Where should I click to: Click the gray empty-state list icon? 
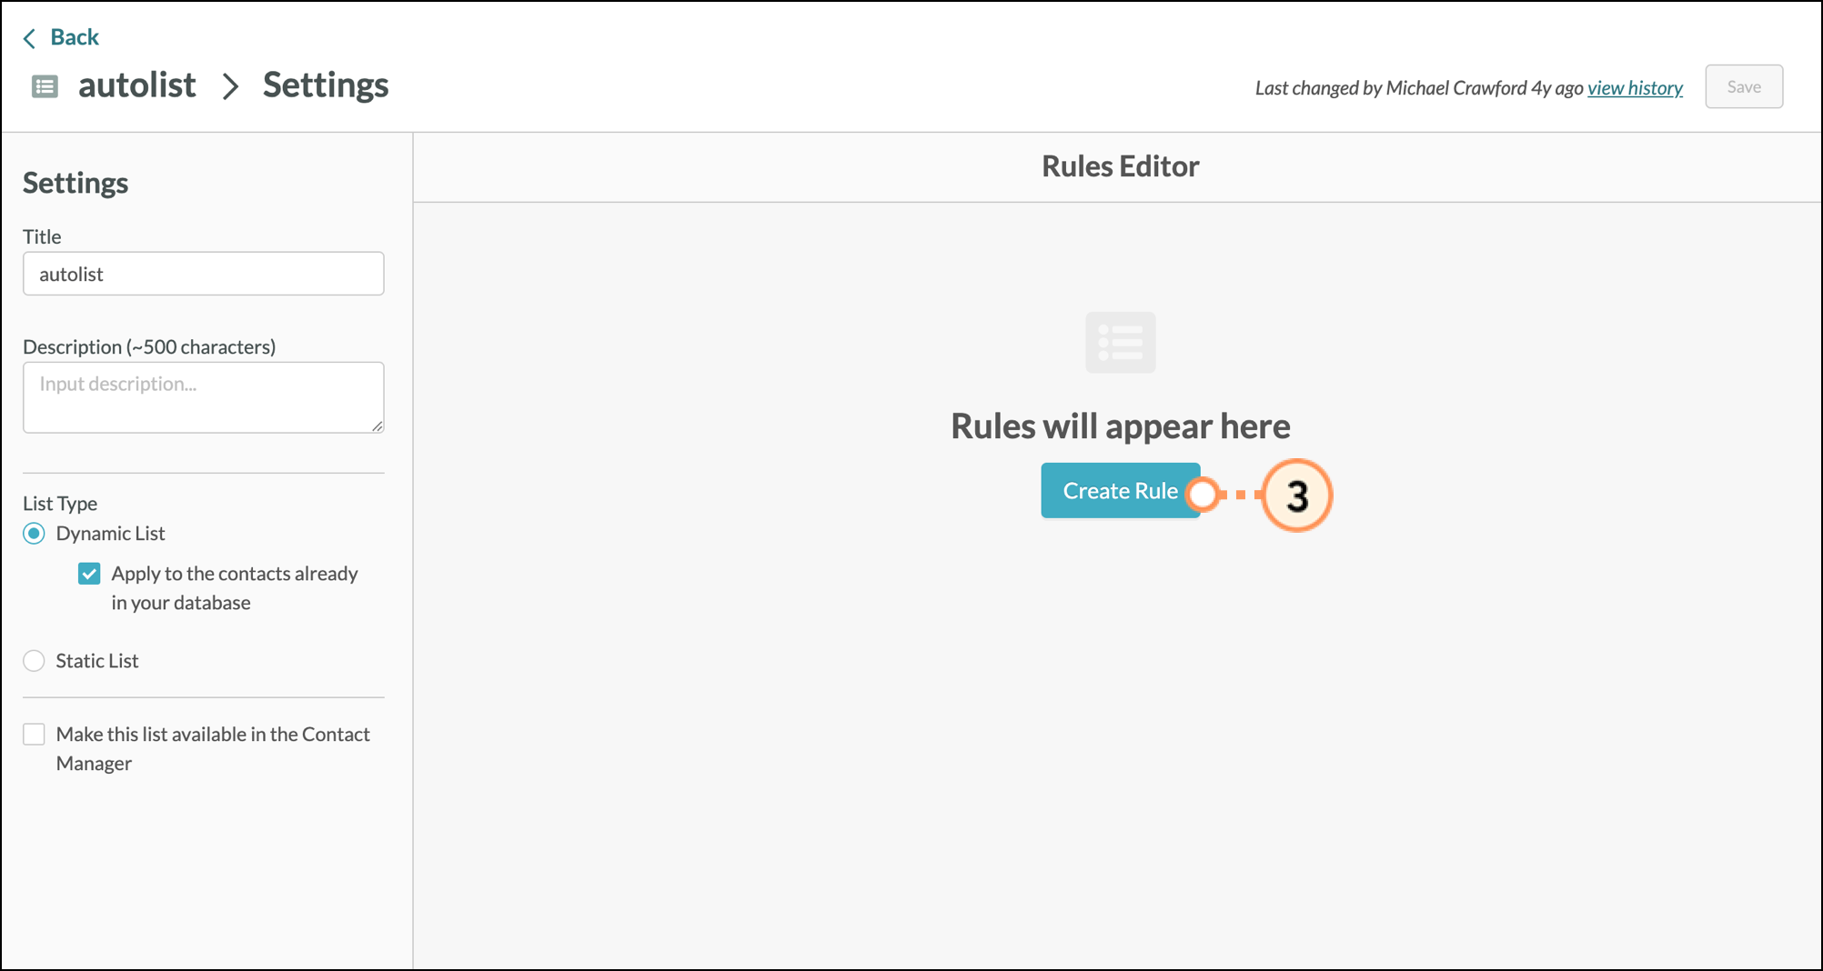[x=1120, y=343]
